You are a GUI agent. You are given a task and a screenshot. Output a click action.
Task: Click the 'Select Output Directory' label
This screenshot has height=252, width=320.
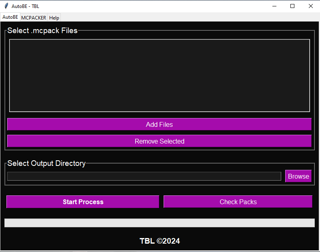tap(46, 163)
